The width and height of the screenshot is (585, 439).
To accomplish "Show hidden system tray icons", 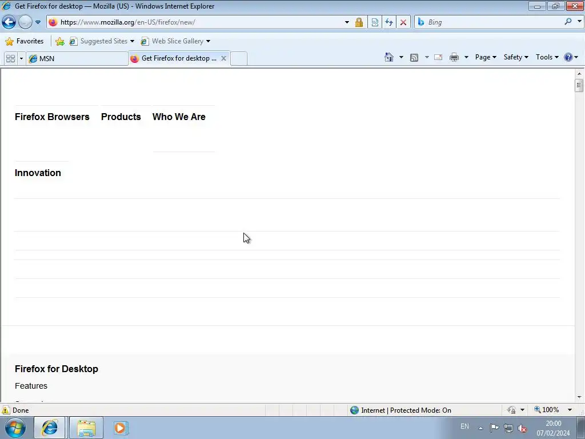I will 480,428.
